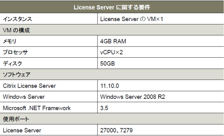The height and width of the screenshot is (136, 224).
Task: Select the 'プロセッサ' label cell
Action: point(49,52)
